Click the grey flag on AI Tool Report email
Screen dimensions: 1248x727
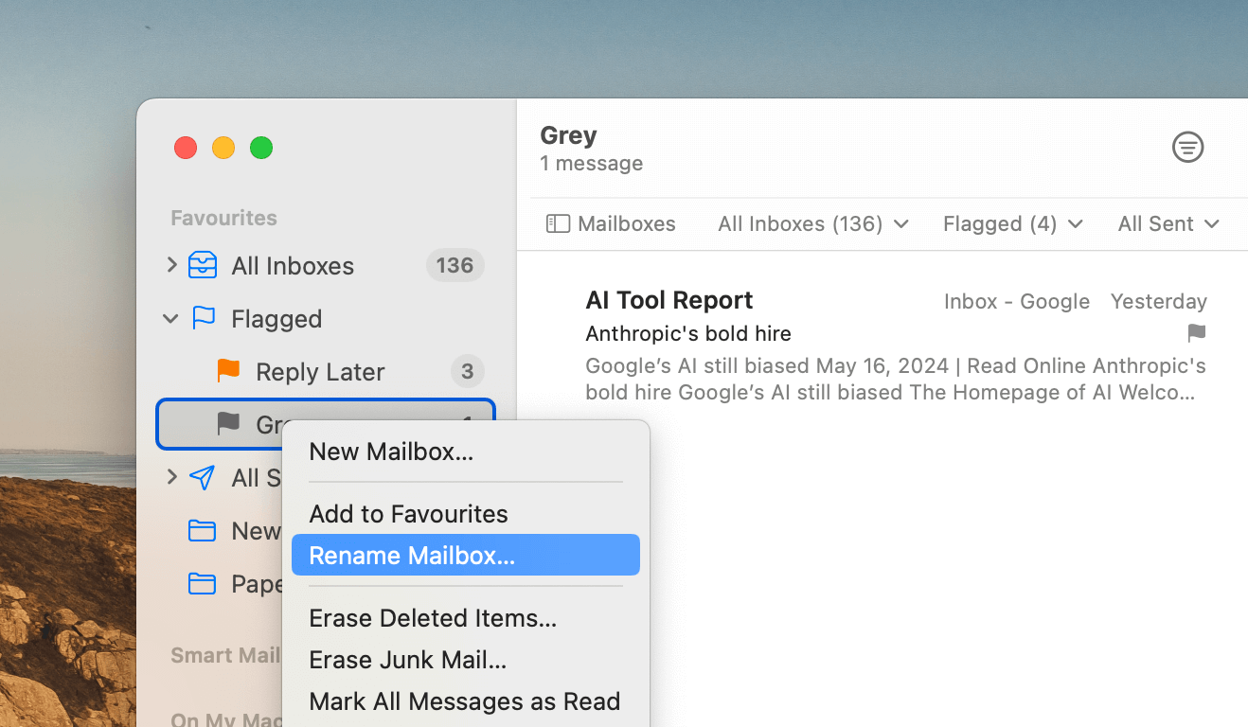[1197, 333]
